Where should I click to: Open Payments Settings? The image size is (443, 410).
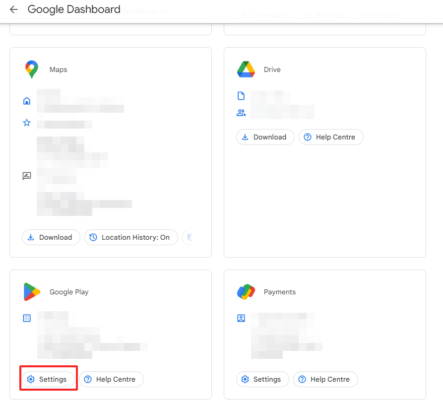tap(262, 379)
